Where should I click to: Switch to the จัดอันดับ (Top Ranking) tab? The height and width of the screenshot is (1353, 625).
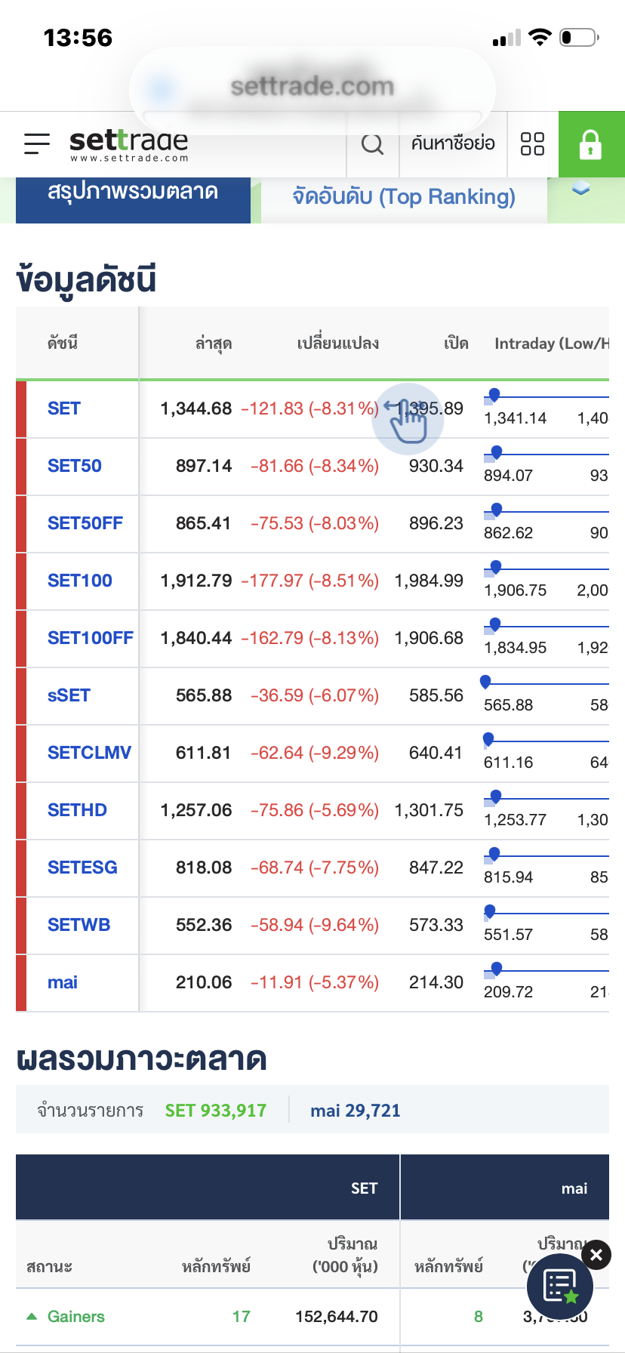(x=404, y=197)
